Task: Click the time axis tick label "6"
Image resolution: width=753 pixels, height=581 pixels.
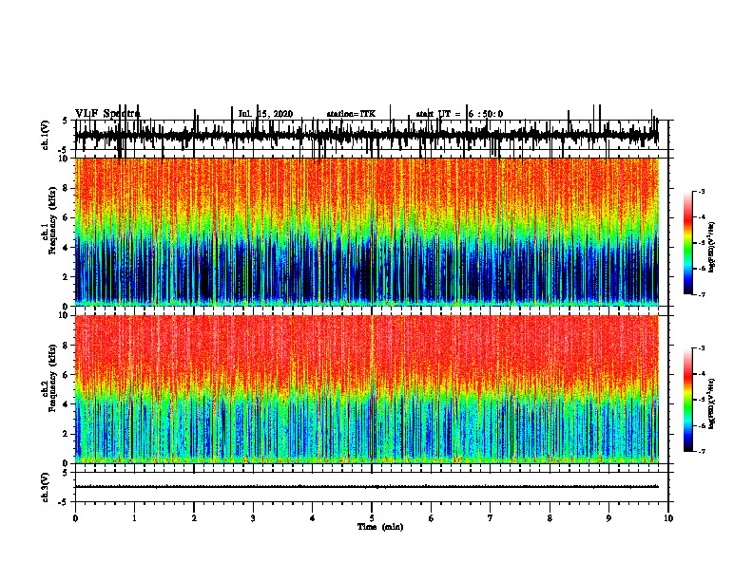Action: point(432,518)
